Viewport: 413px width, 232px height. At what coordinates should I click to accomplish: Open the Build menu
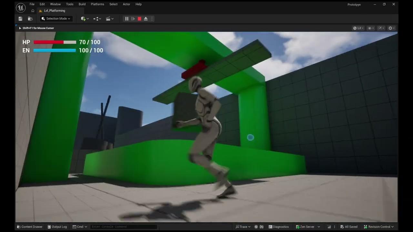pyautogui.click(x=82, y=4)
